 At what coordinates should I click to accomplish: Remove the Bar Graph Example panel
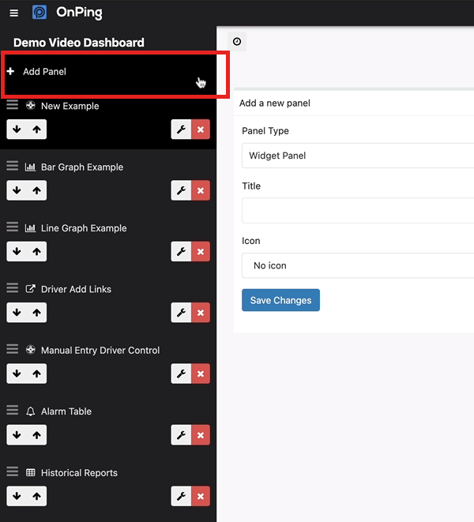[201, 190]
